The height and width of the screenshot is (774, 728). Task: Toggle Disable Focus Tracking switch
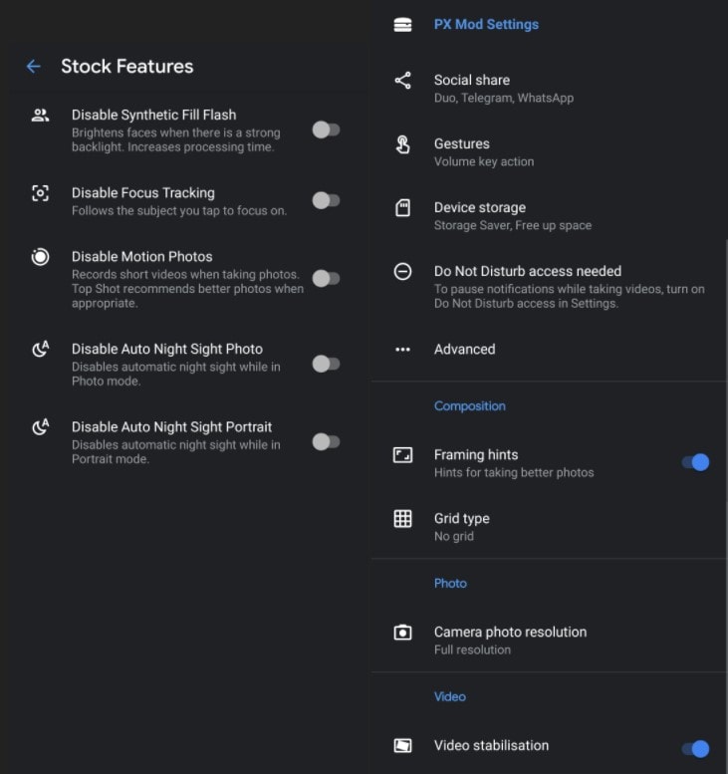(x=327, y=201)
